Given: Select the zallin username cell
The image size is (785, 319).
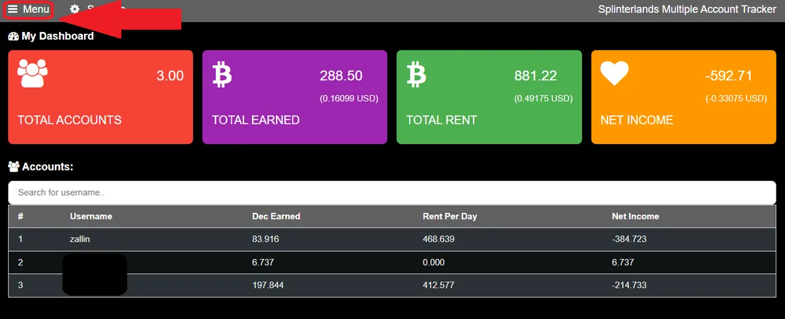Looking at the screenshot, I should (x=80, y=239).
